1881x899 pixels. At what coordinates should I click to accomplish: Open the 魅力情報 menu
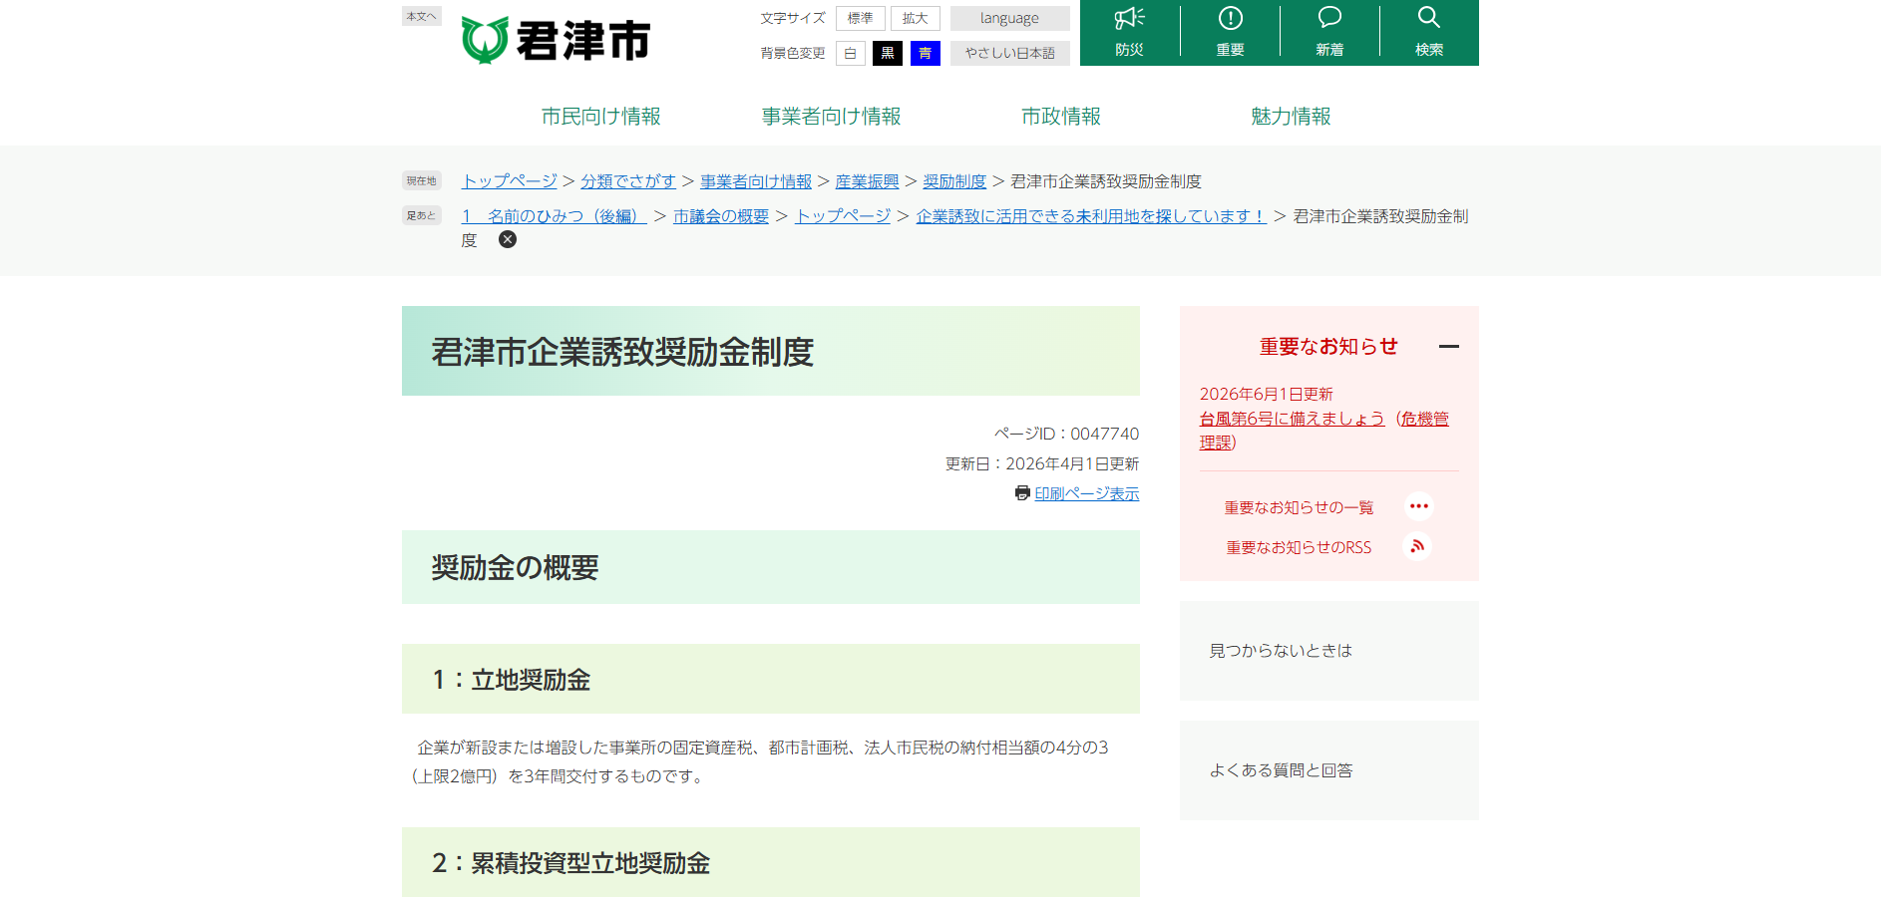pos(1291,116)
